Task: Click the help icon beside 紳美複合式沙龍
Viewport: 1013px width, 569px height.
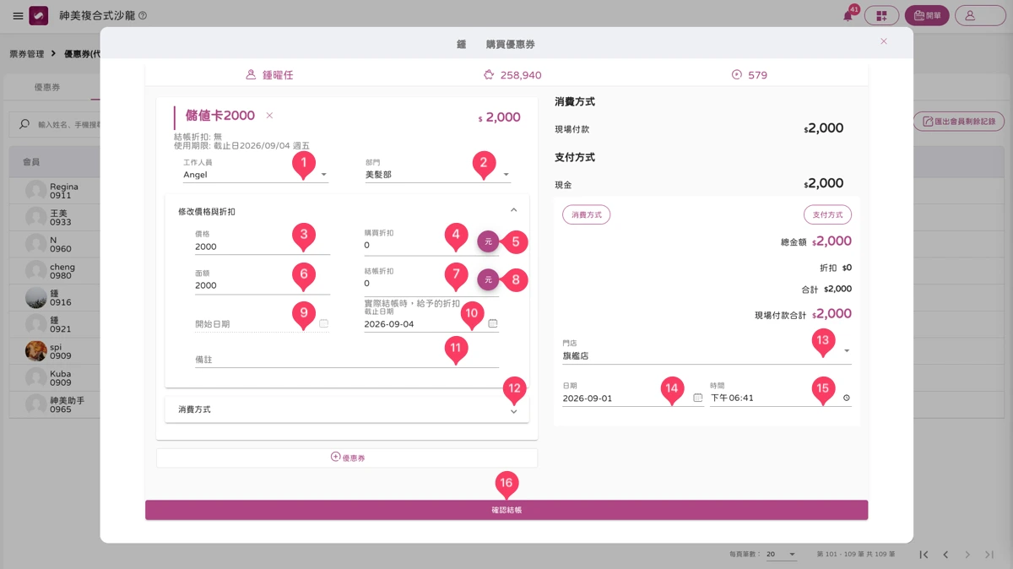Action: [x=142, y=16]
